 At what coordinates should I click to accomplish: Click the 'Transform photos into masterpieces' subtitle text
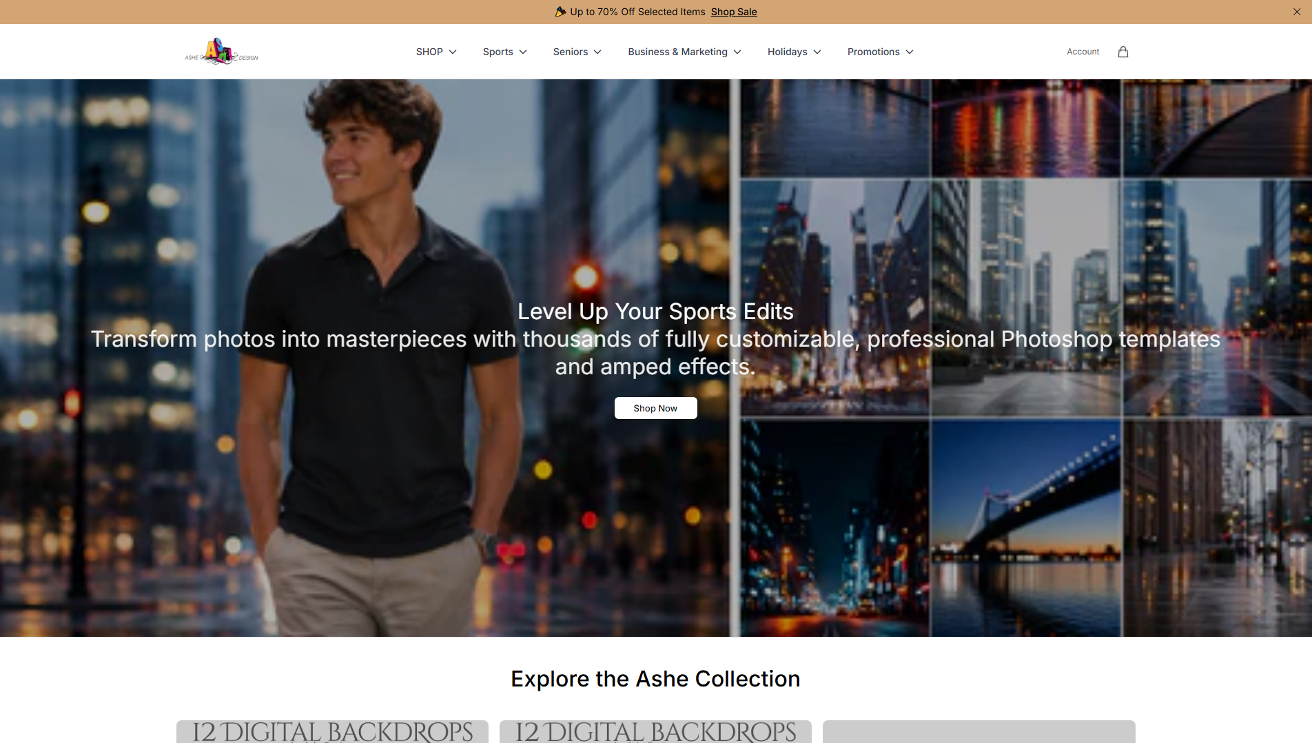[656, 353]
